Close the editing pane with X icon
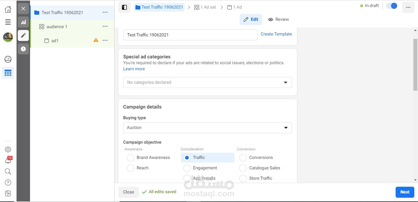The width and height of the screenshot is (418, 202). [23, 9]
